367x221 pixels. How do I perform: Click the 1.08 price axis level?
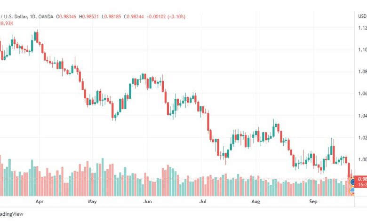pos(362,71)
